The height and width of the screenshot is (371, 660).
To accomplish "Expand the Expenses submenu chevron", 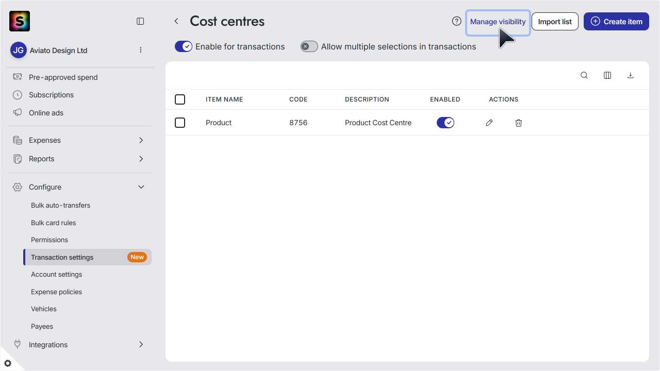I will [x=141, y=140].
